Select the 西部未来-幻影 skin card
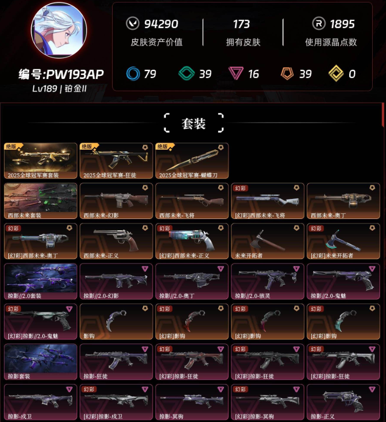Image resolution: width=386 pixels, height=422 pixels. [116, 201]
